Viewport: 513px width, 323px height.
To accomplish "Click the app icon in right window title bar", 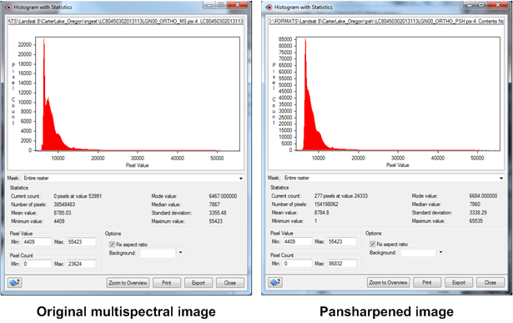I will (269, 7).
